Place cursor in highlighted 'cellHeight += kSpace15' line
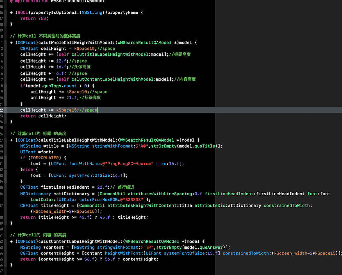 point(171,110)
